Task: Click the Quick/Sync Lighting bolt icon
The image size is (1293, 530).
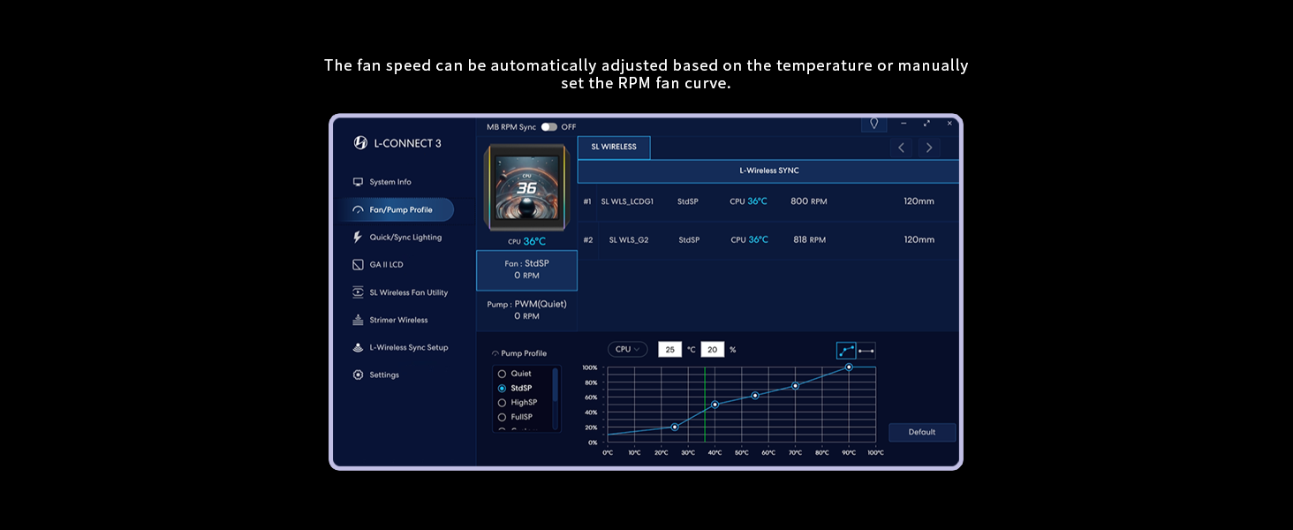Action: [x=358, y=237]
